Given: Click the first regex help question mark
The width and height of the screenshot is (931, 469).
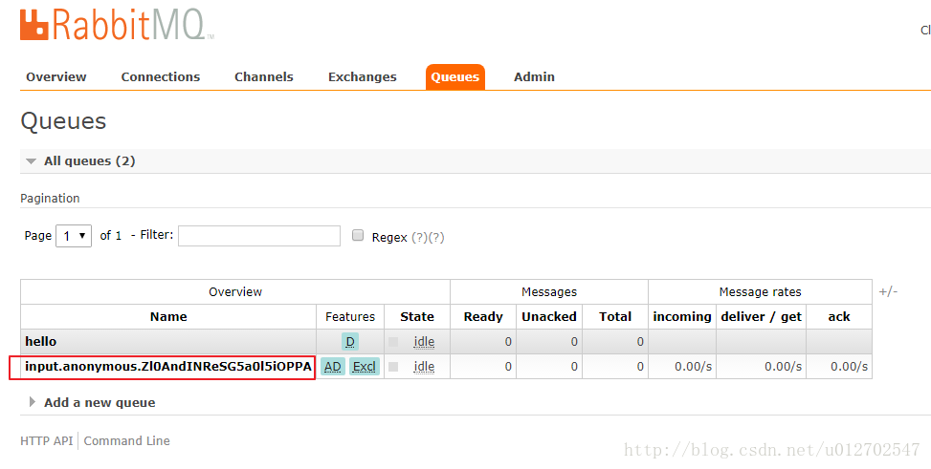Looking at the screenshot, I should [419, 237].
